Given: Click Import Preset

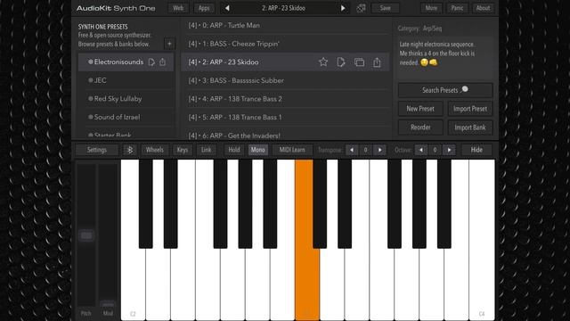Looking at the screenshot, I should [470, 109].
